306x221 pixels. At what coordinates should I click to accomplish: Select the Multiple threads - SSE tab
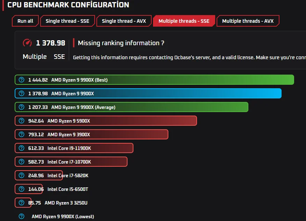click(x=184, y=21)
